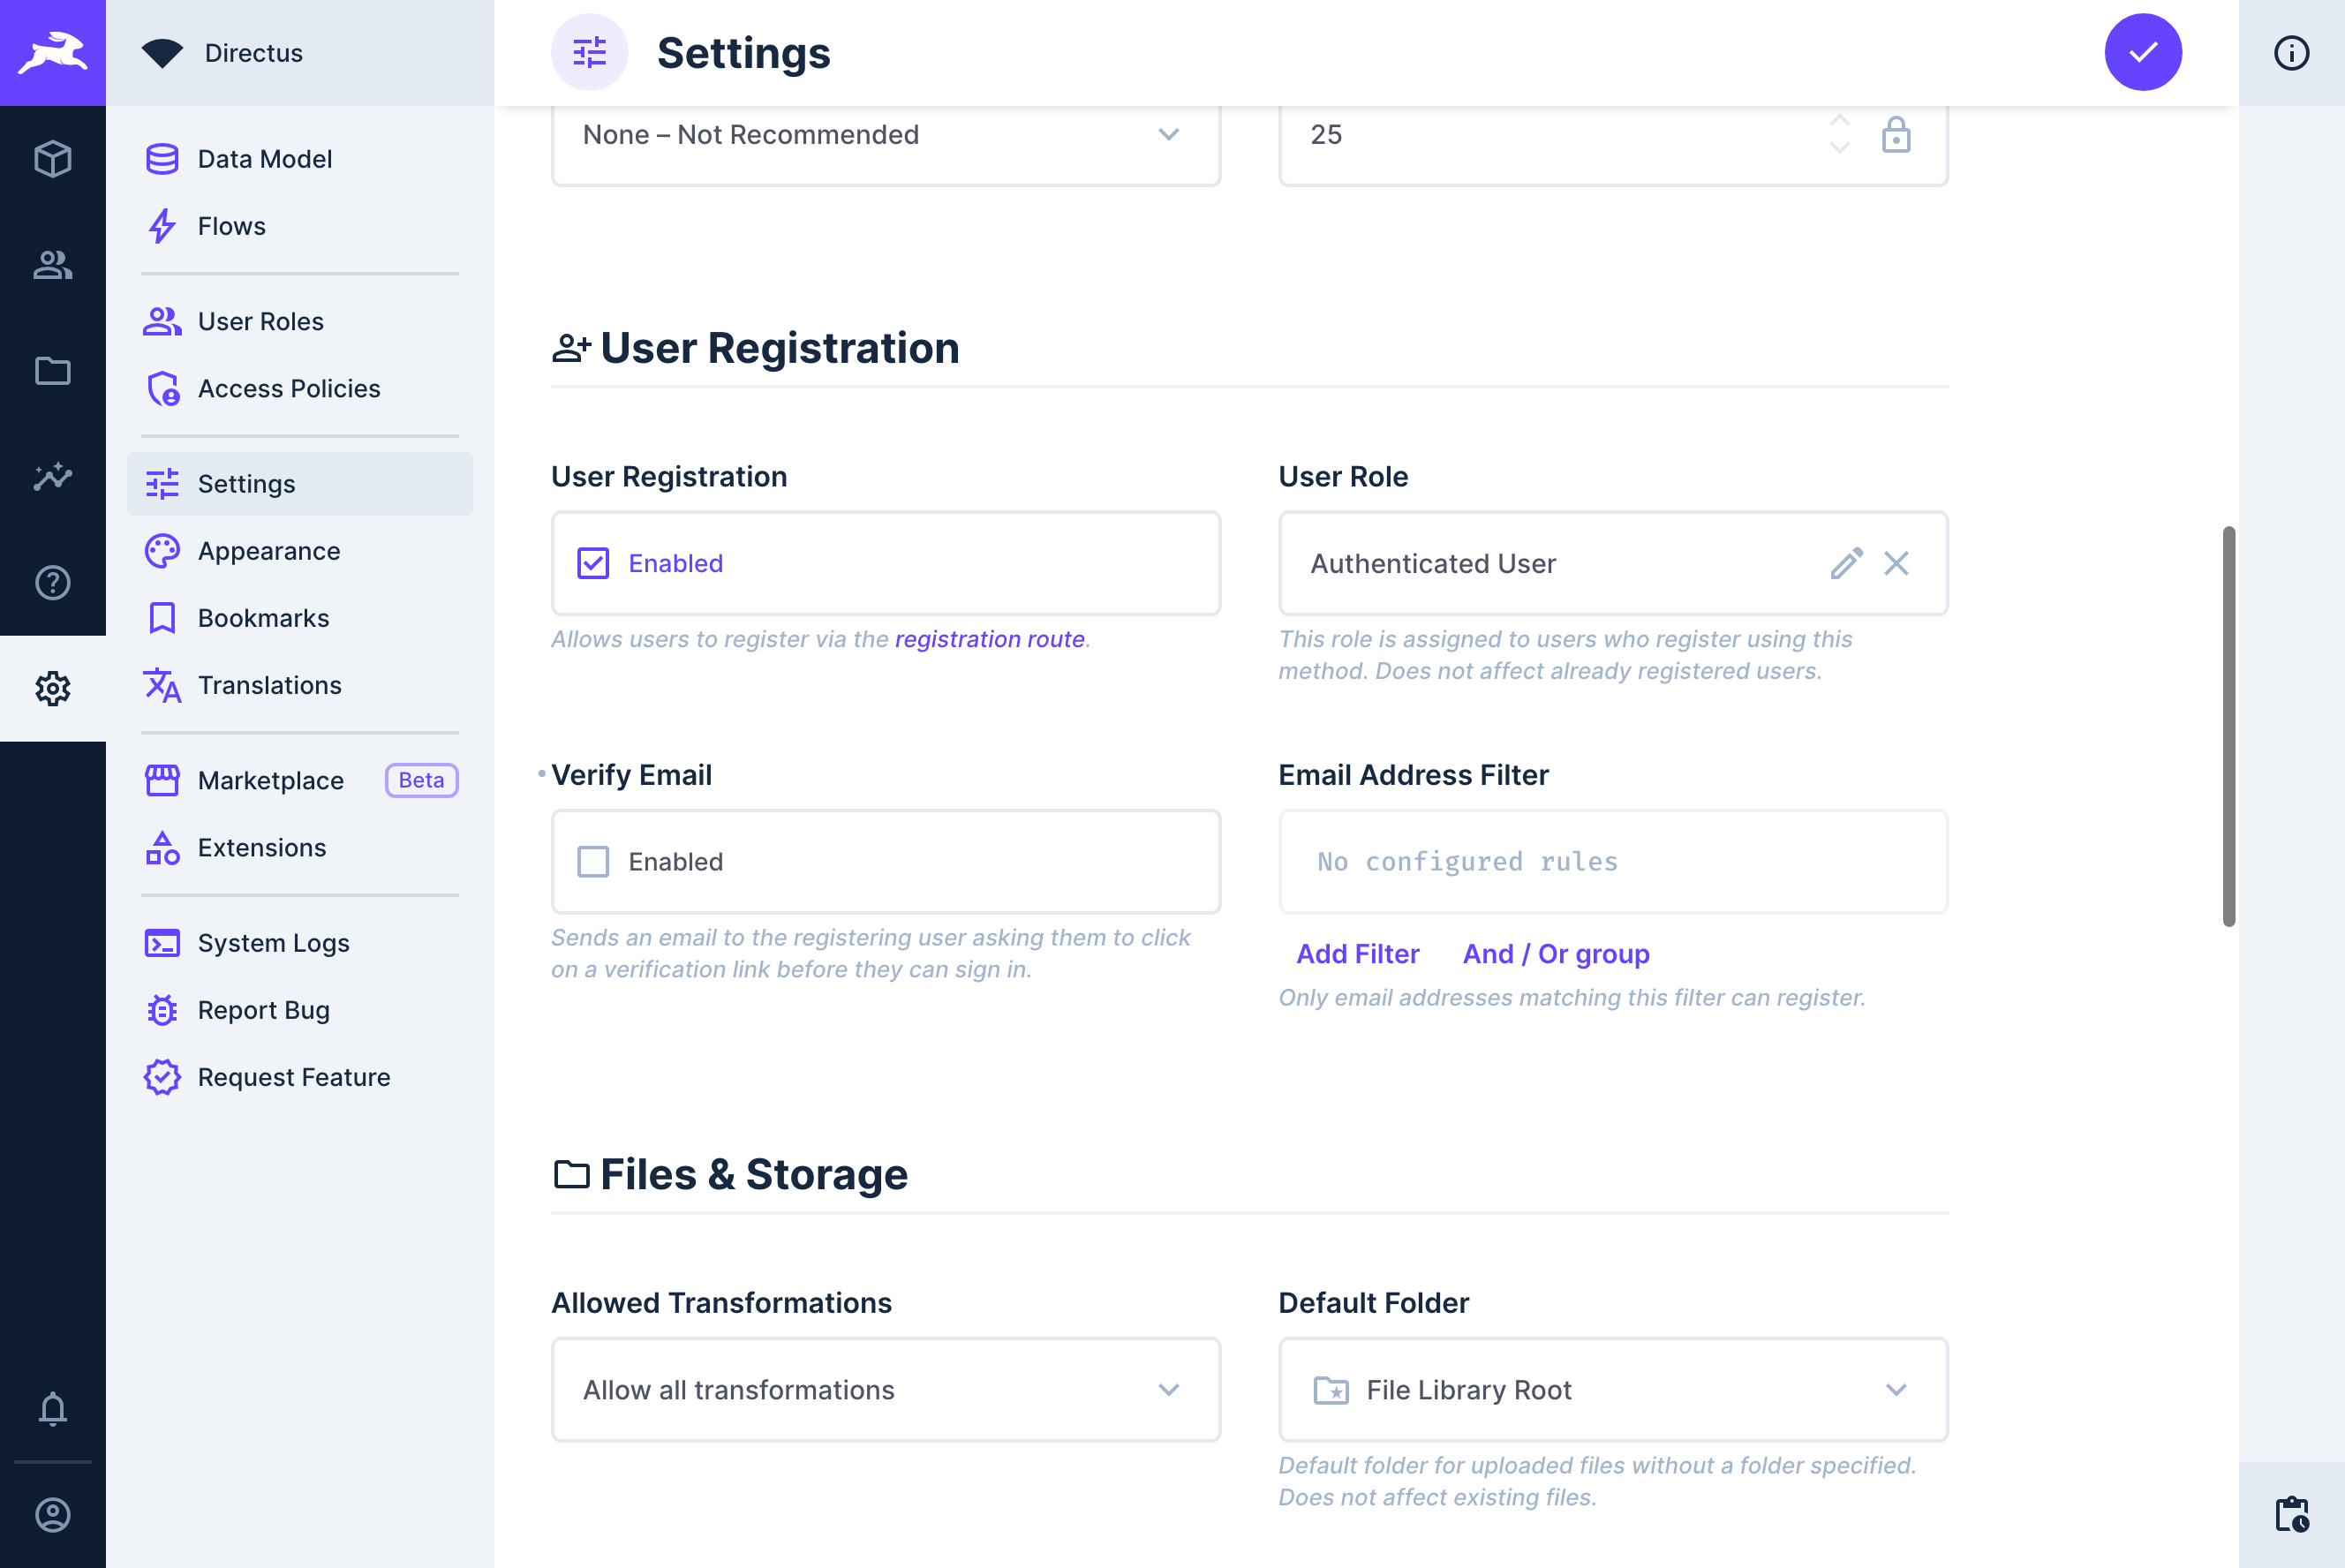Open the File Library module

tap(53, 371)
